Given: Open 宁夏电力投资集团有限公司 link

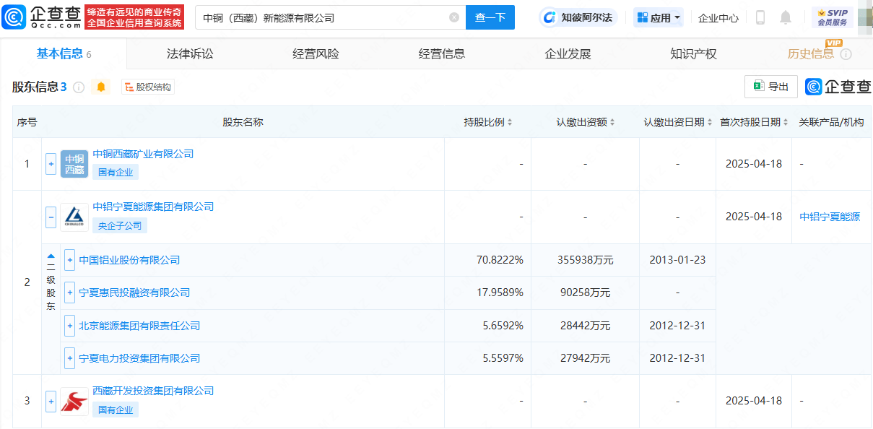Looking at the screenshot, I should (139, 358).
